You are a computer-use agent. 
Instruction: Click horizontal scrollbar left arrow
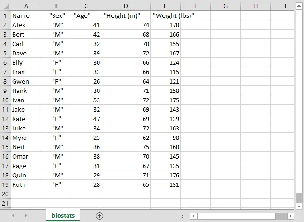click(193, 216)
